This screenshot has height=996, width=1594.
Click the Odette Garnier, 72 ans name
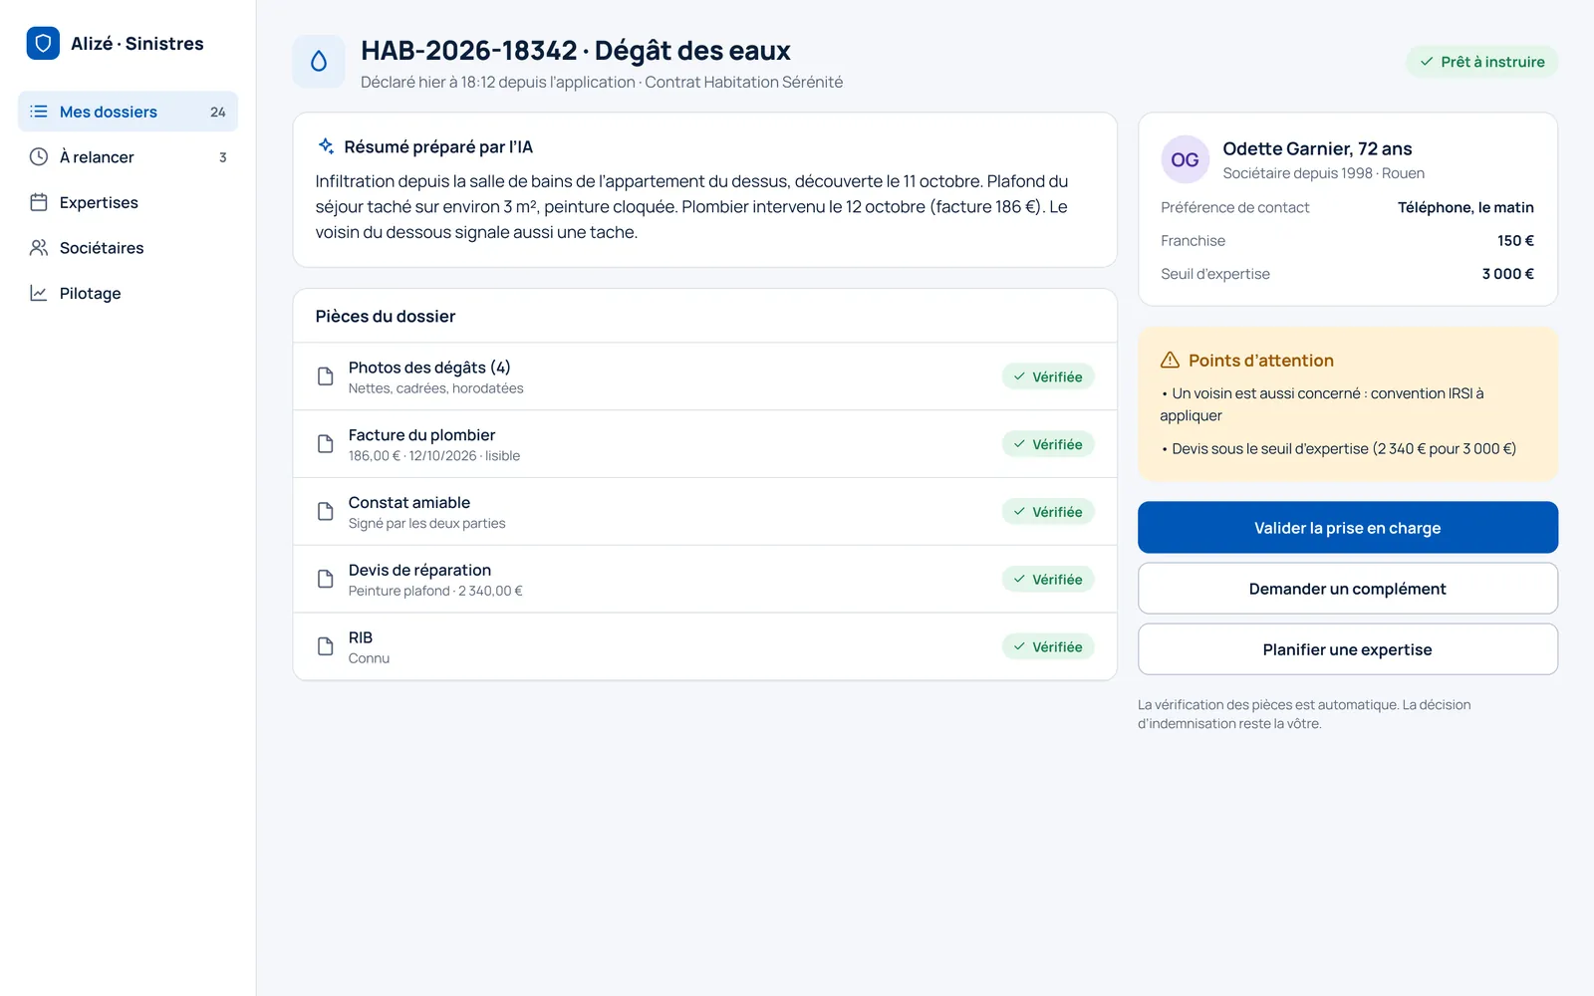coord(1317,148)
